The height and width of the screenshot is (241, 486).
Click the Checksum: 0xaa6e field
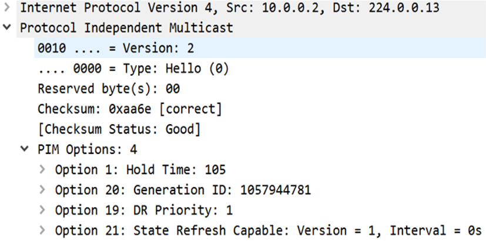pyautogui.click(x=130, y=109)
